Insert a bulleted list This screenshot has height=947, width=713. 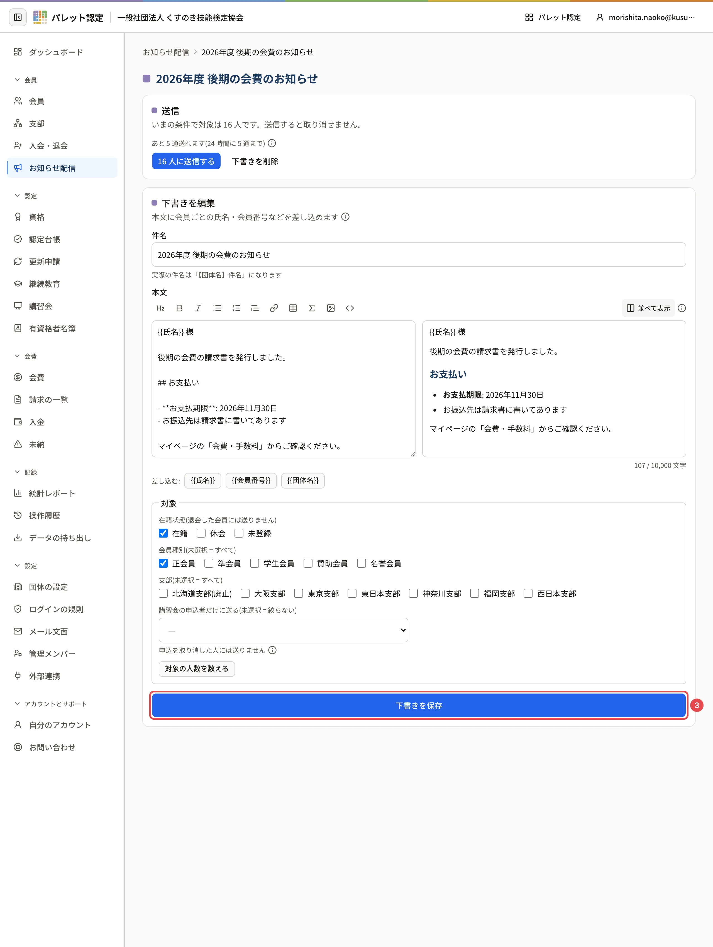[218, 308]
